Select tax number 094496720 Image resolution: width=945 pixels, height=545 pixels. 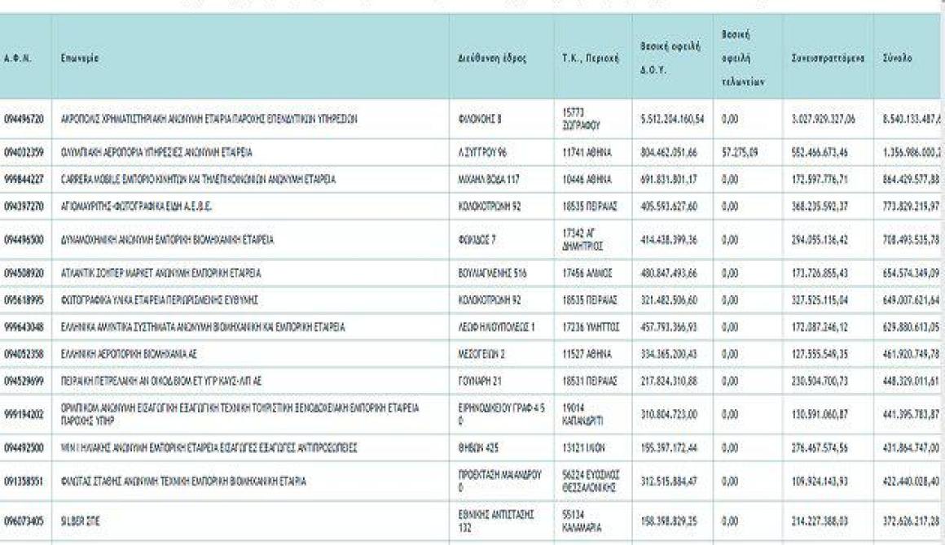24,119
